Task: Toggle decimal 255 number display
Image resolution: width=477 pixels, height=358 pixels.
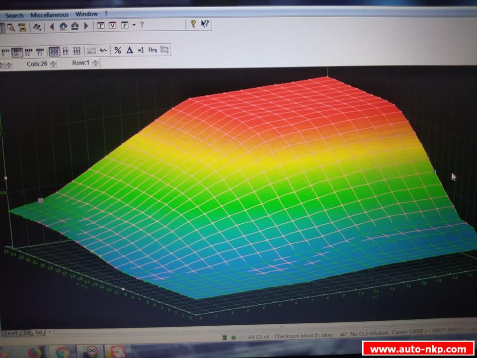Action: coord(55,51)
